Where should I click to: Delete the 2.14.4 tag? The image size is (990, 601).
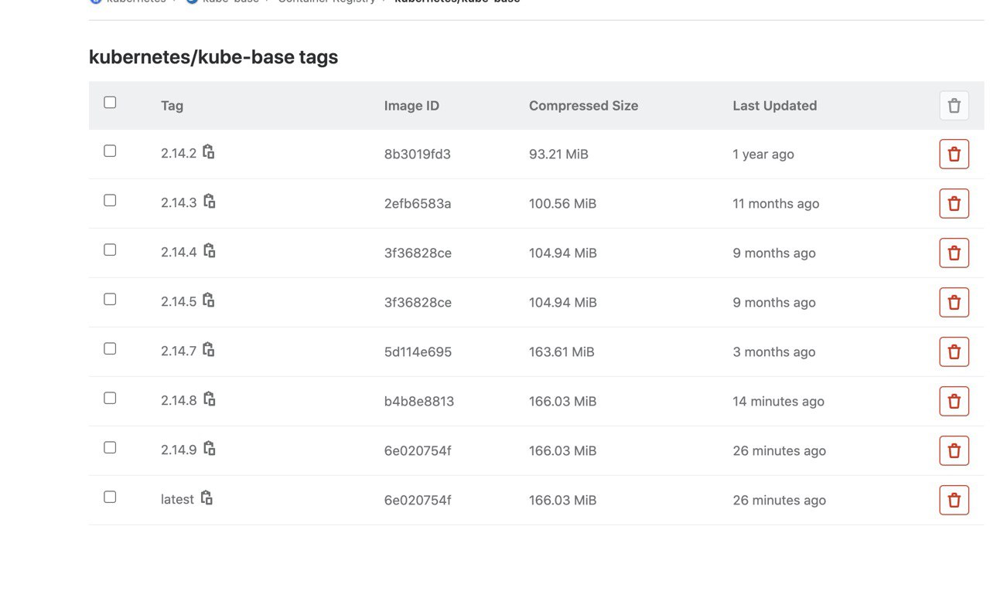954,253
